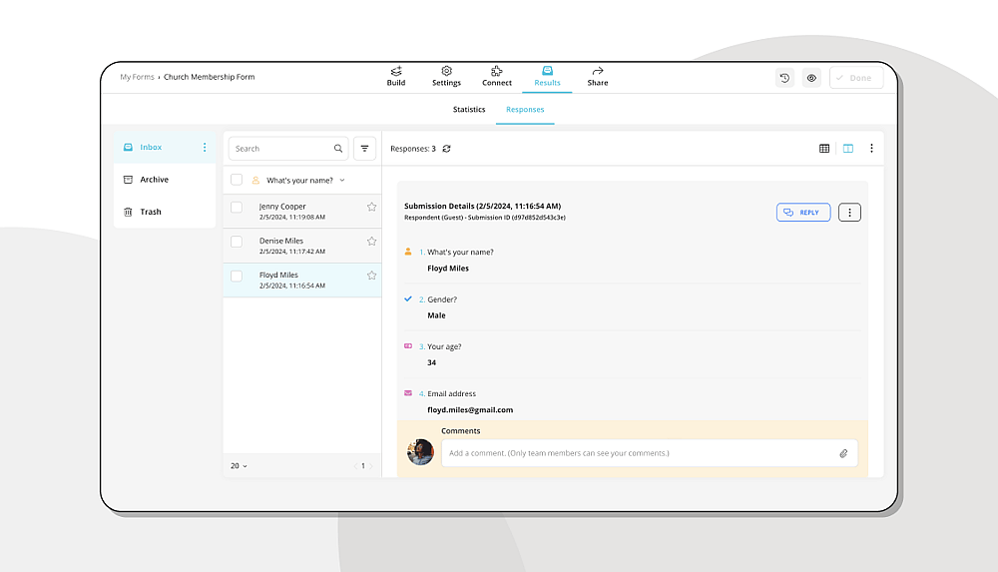Click the person icon beside question 1
This screenshot has height=572, width=998.
click(x=408, y=252)
